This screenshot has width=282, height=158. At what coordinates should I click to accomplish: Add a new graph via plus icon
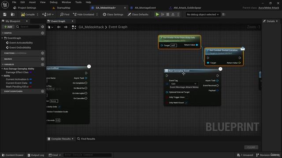click(43, 33)
